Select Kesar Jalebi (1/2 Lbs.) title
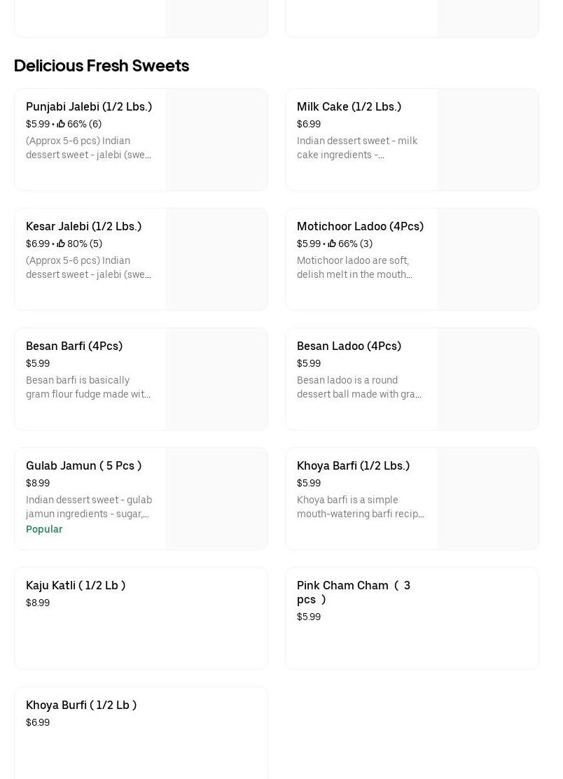This screenshot has width=563, height=779. click(83, 226)
